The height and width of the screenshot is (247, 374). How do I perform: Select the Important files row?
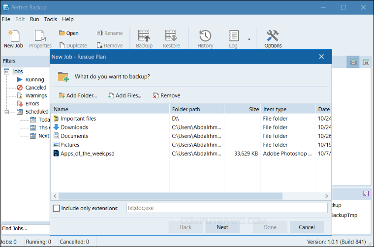pyautogui.click(x=191, y=119)
